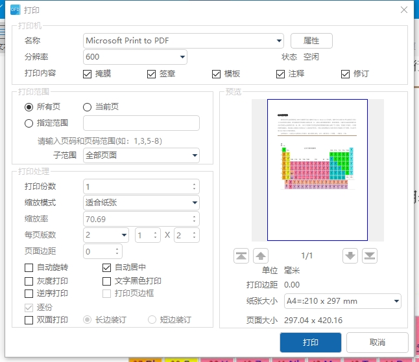Viewport: 419px width, 362px height.
Task: Click the 属性 properties button
Action: tap(311, 41)
